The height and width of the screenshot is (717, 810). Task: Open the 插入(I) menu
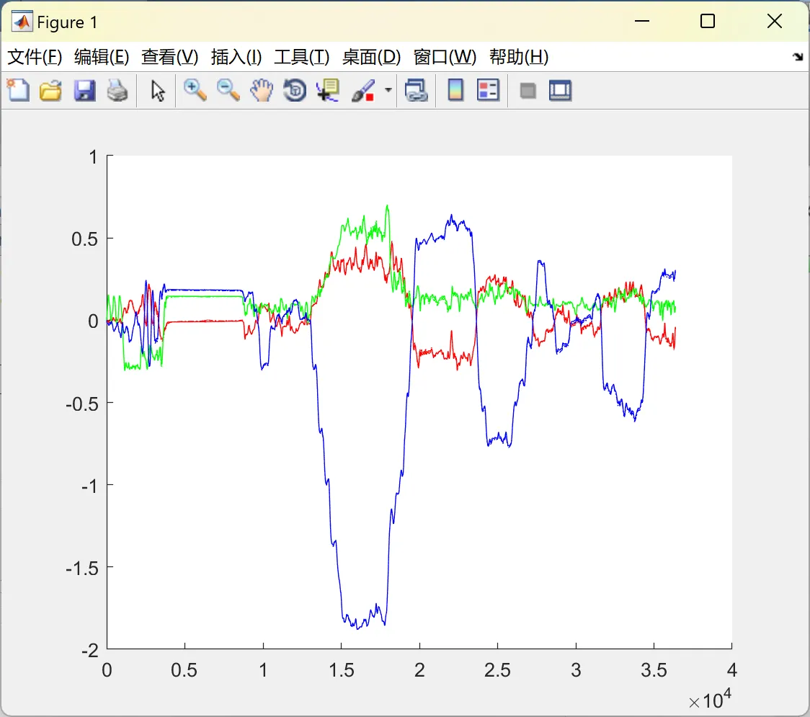point(236,57)
